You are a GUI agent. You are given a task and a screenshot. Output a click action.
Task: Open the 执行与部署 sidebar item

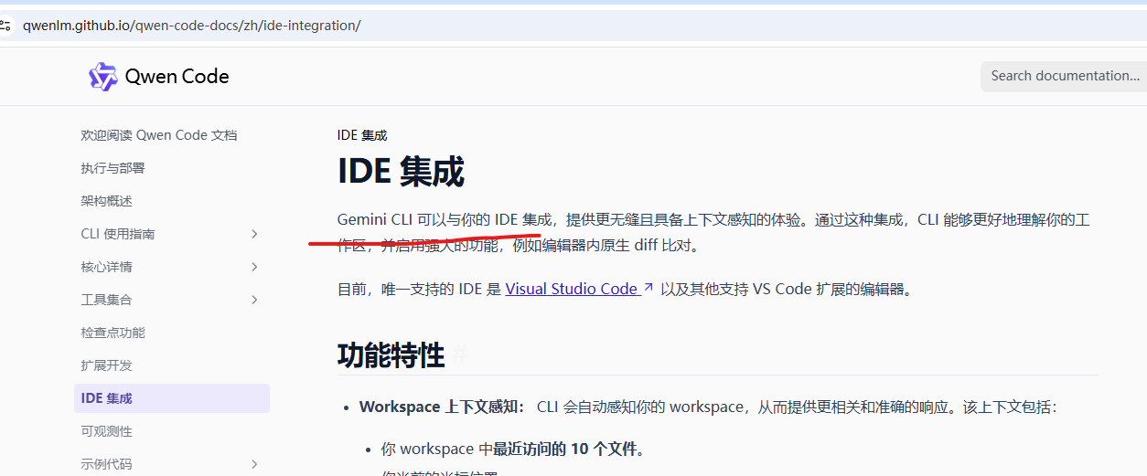tap(113, 168)
